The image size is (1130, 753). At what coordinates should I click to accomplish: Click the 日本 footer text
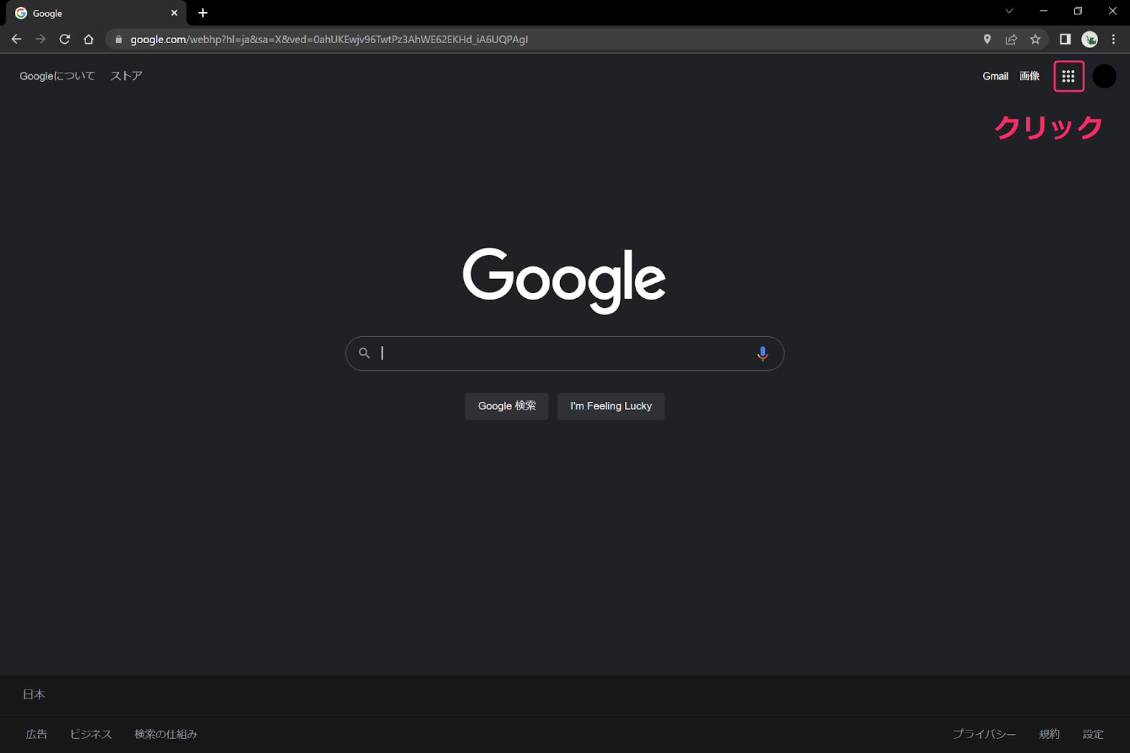[x=34, y=695]
